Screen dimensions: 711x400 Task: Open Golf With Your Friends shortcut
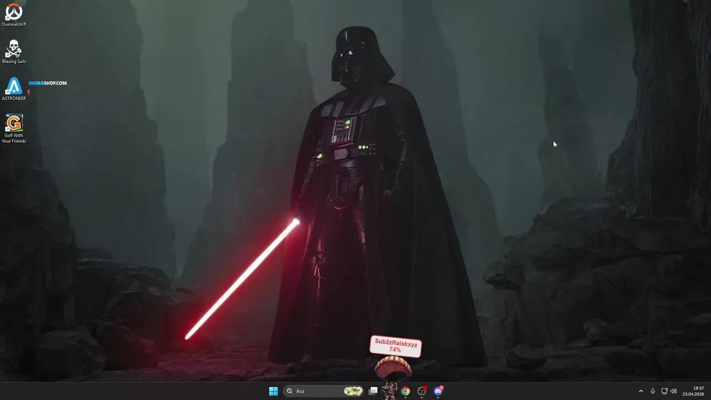(x=14, y=129)
